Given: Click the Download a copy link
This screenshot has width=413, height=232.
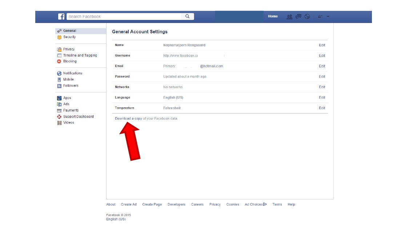Looking at the screenshot, I should (129, 119).
